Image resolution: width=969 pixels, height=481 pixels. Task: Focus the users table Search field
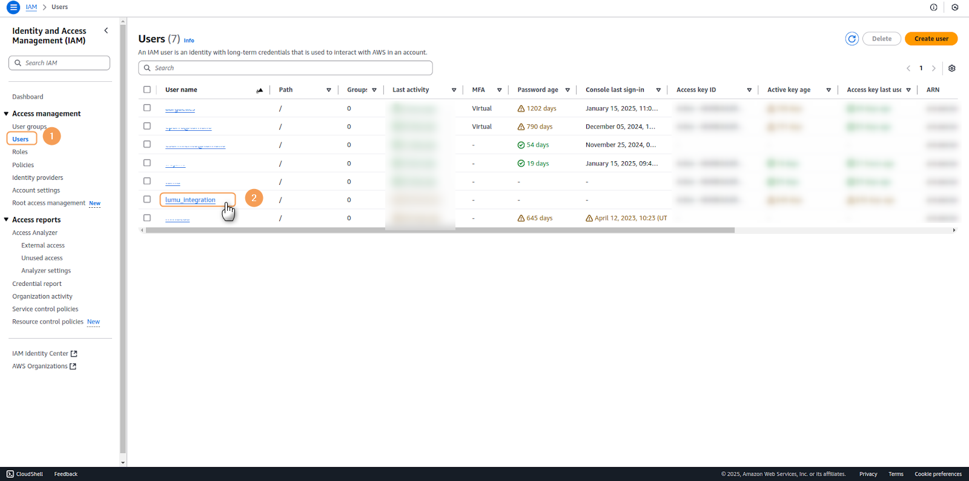pyautogui.click(x=285, y=68)
